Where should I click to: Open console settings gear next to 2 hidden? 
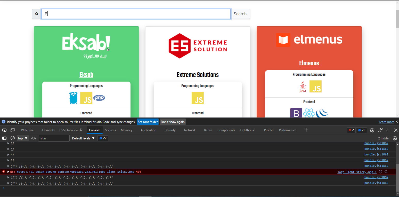395,138
